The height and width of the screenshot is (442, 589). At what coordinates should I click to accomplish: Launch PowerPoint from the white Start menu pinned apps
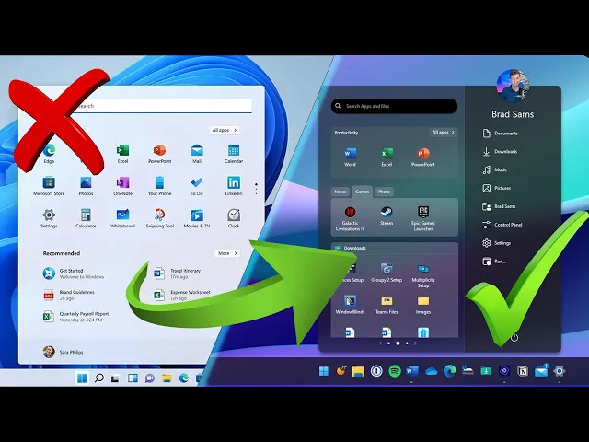click(x=159, y=154)
